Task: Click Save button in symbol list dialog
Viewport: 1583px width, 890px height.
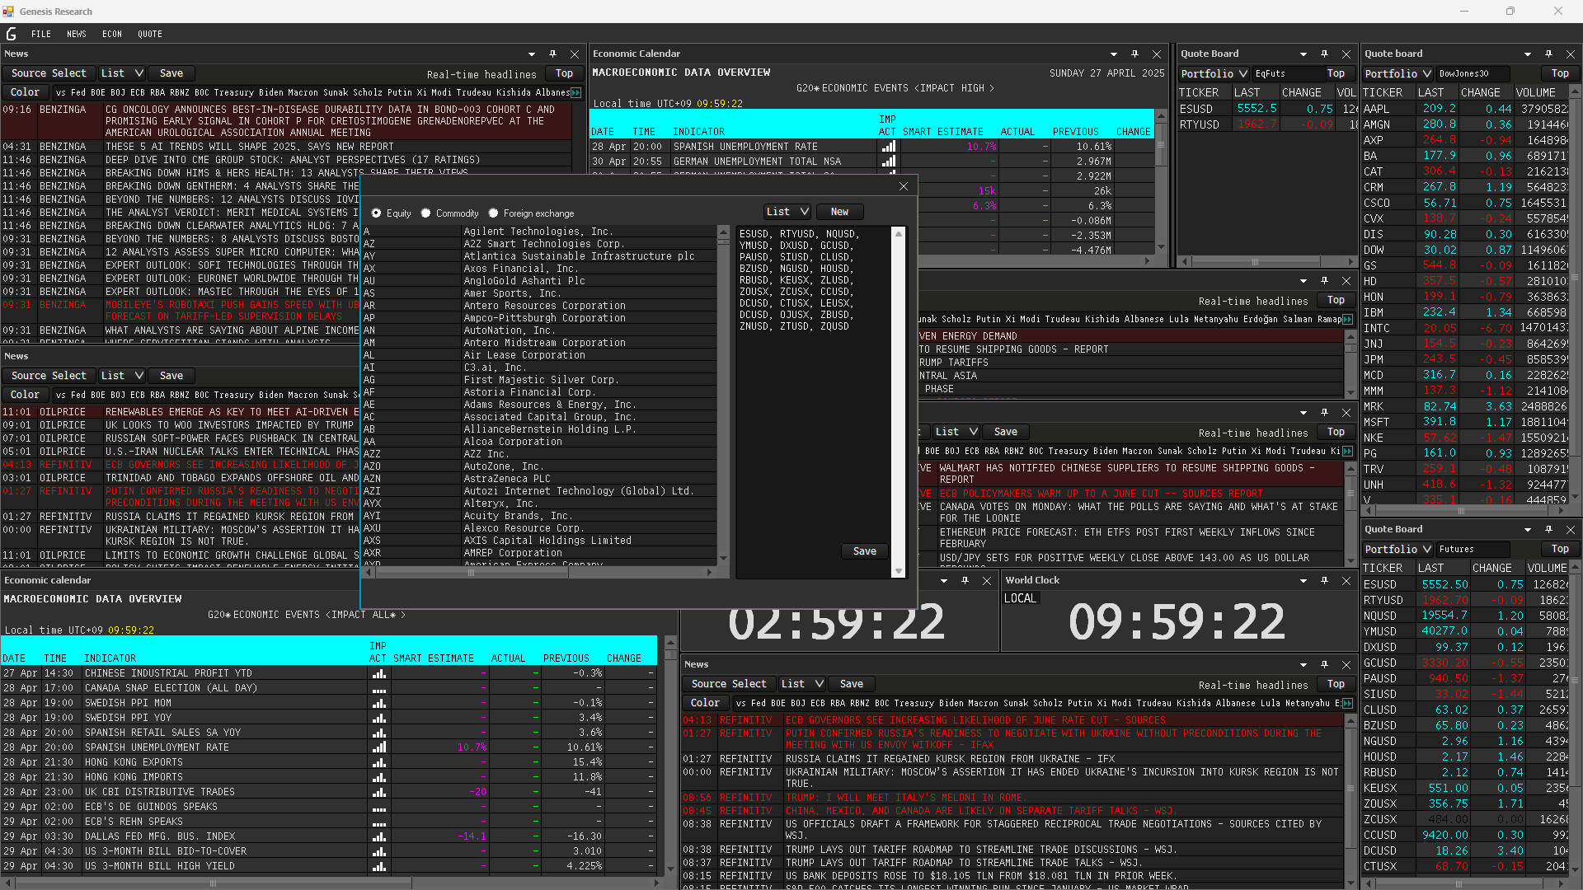Action: click(864, 551)
